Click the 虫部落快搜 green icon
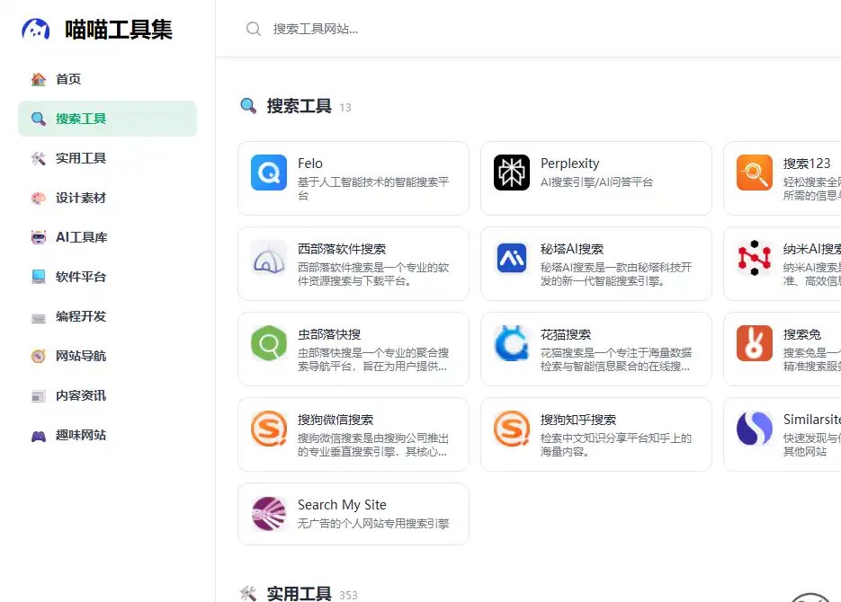 click(x=269, y=343)
